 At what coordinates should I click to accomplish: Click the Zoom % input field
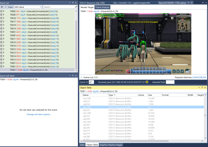[91, 82]
